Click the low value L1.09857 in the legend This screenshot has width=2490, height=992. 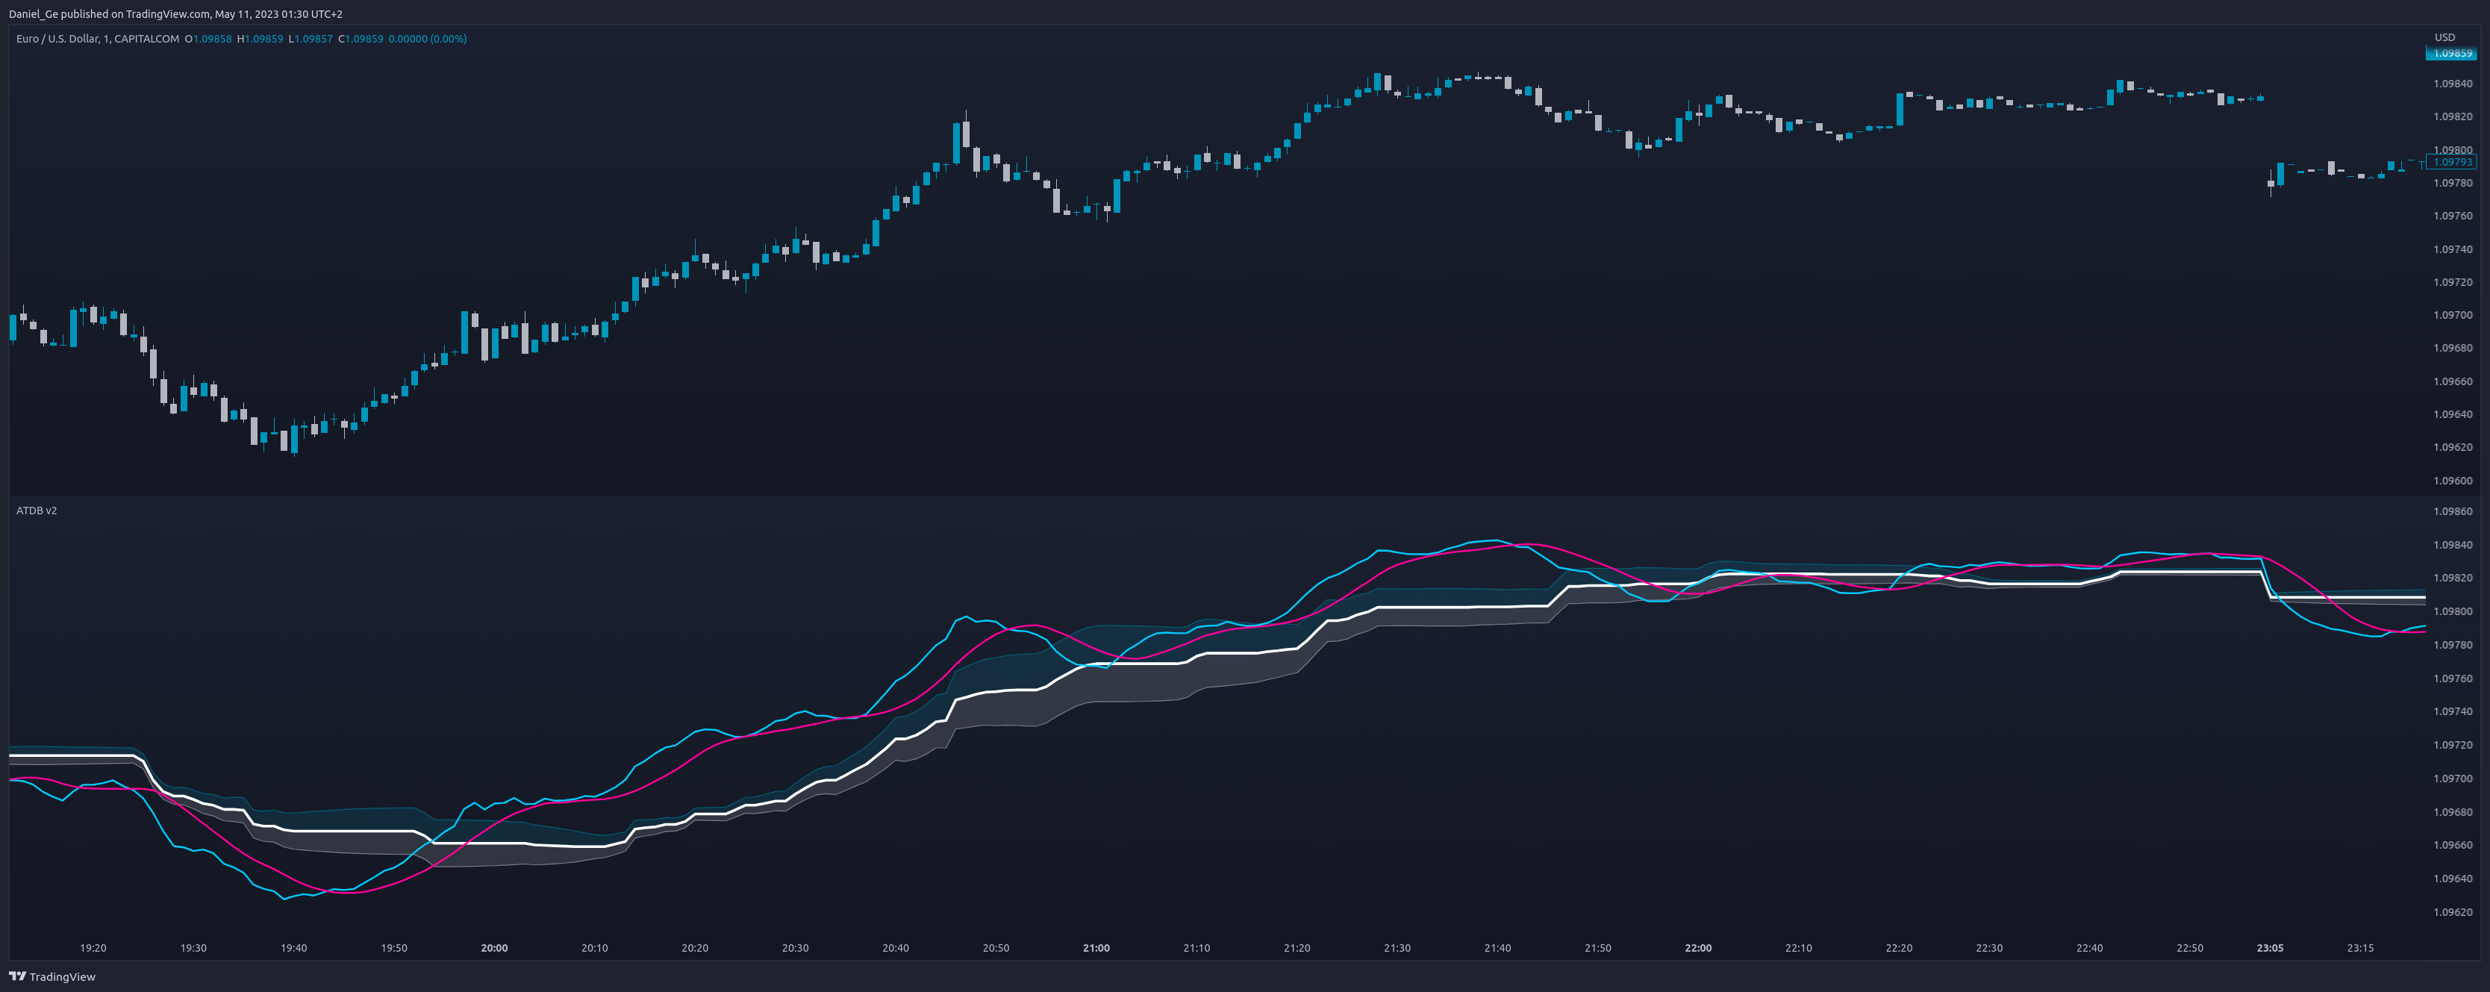pyautogui.click(x=311, y=39)
